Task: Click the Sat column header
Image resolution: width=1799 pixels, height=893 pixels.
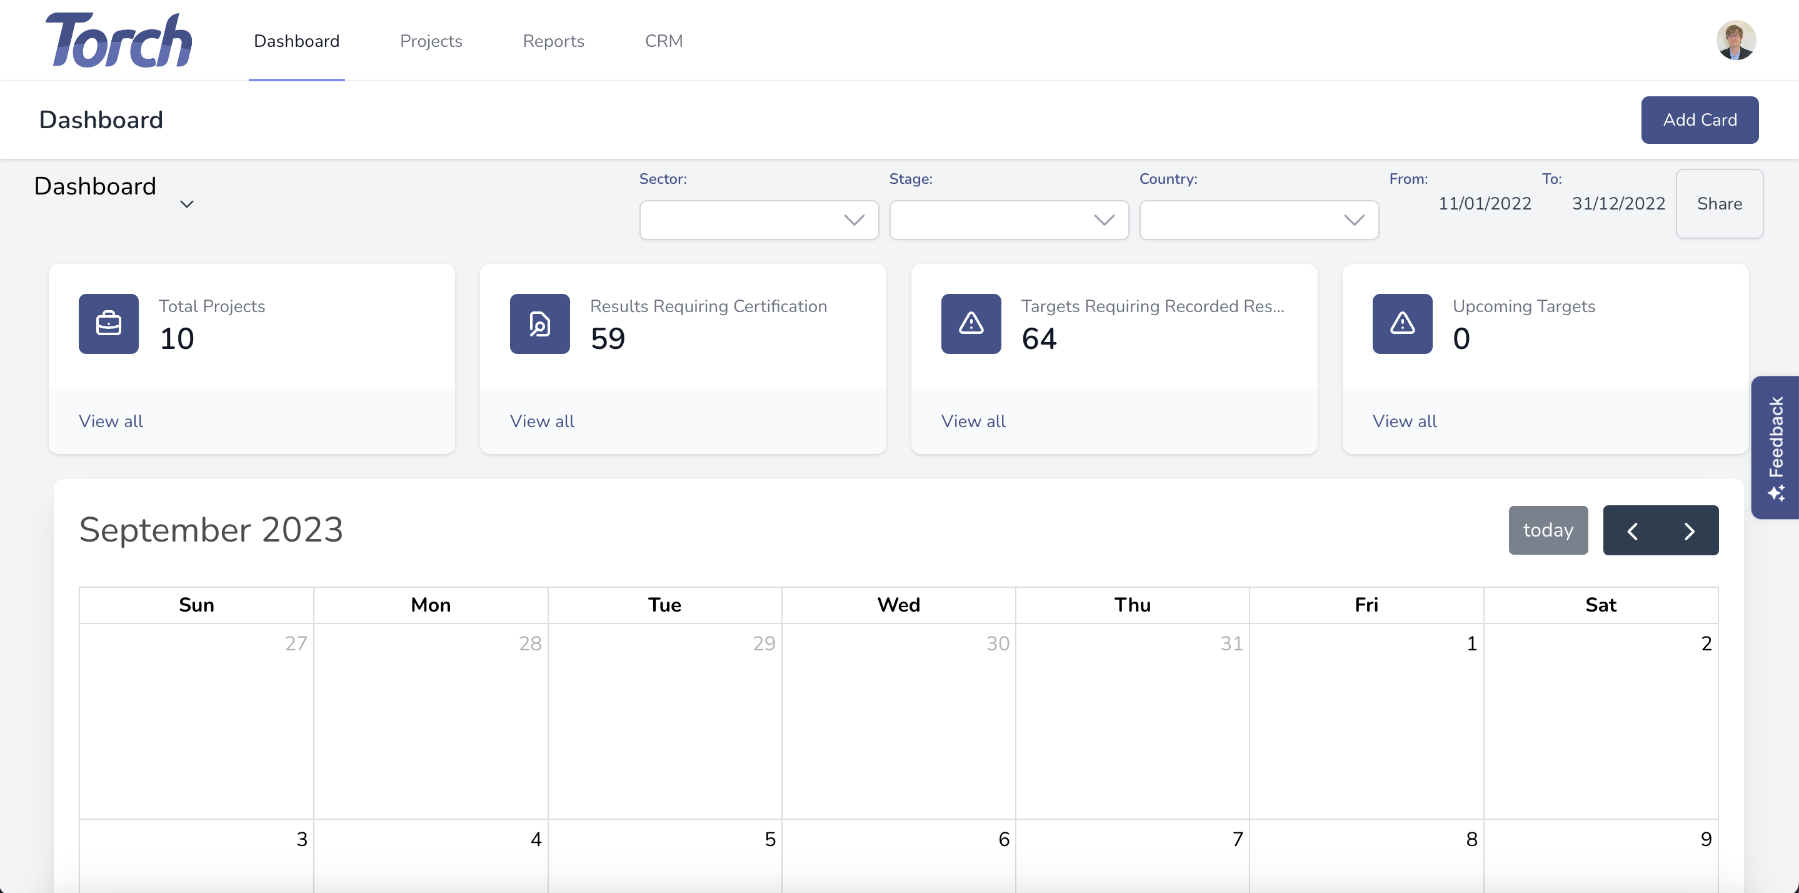Action: click(1601, 605)
